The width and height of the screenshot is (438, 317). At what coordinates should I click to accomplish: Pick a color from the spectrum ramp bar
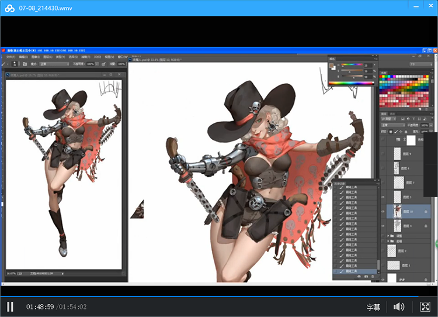click(352, 83)
